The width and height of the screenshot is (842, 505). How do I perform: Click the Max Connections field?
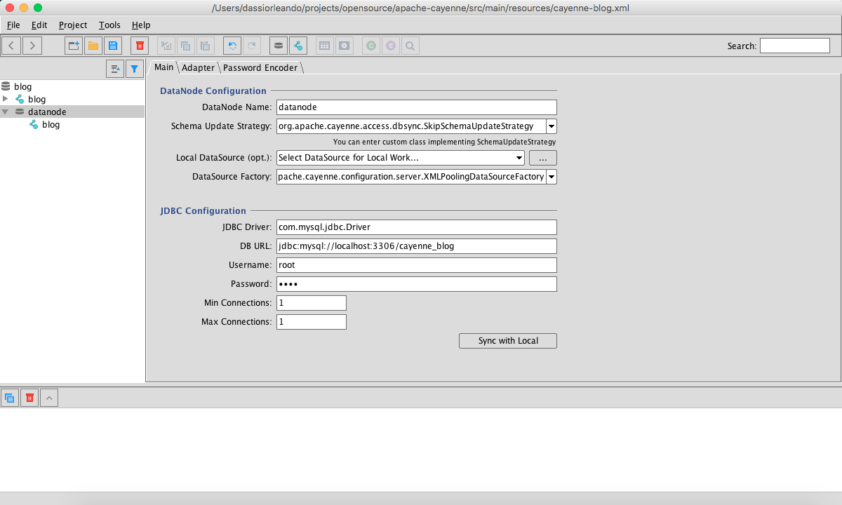point(312,322)
